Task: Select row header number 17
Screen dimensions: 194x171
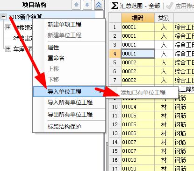Action: tap(115, 168)
